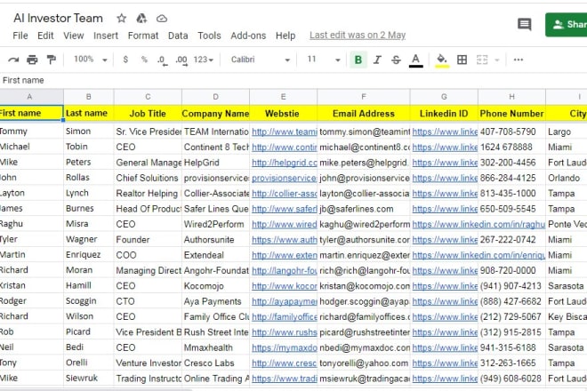Image resolution: width=587 pixels, height=391 pixels.
Task: Select the Authorsunite company cell
Action: [215, 239]
